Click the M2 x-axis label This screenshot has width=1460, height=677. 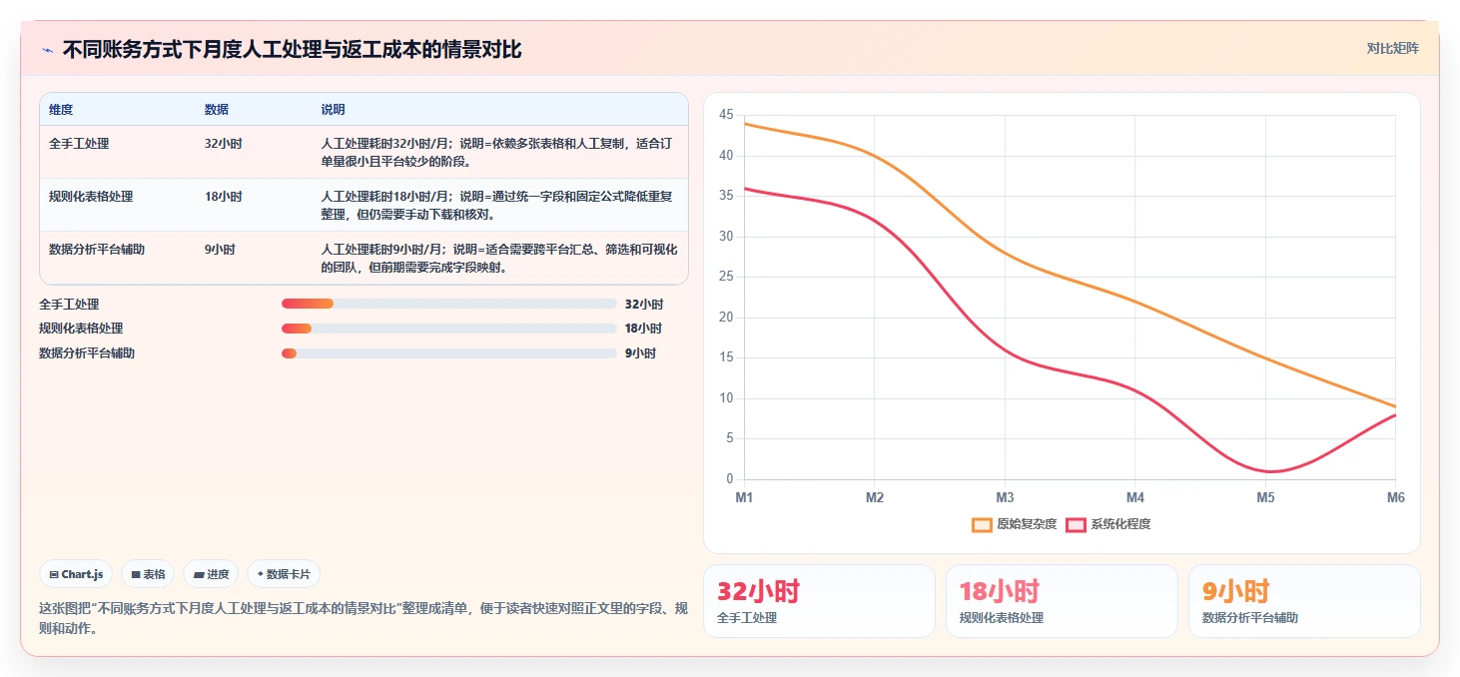coord(875,497)
